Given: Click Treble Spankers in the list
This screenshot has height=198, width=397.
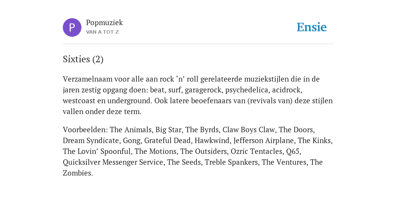Looking at the screenshot, I should click(231, 162).
